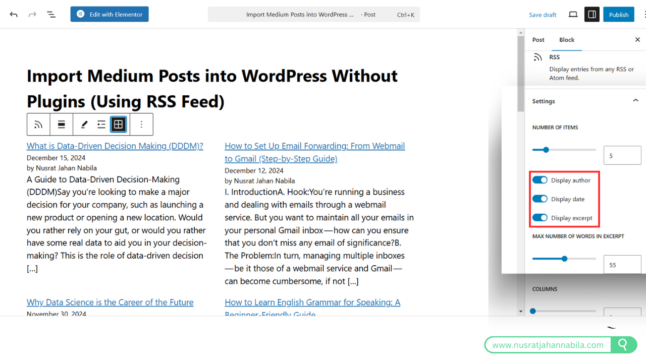Click the Publish button
Viewport: 646px width, 363px height.
point(618,15)
